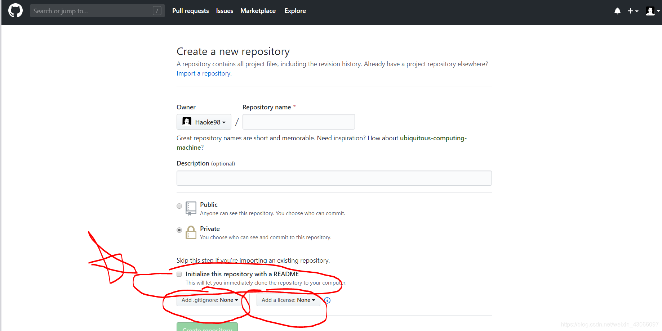Select the Private visibility radio button
662x331 pixels.
[x=179, y=230]
